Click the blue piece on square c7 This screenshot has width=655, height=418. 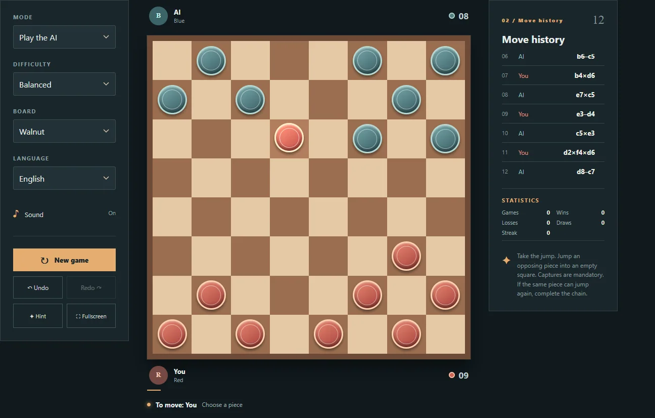tap(250, 100)
